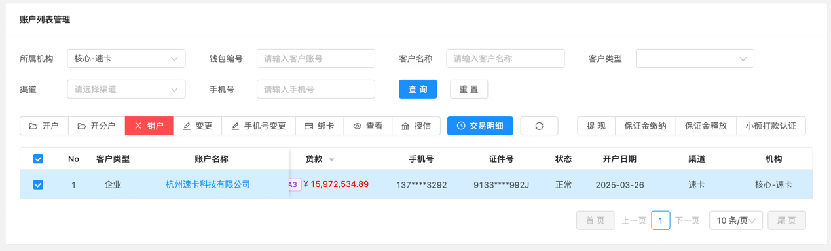This screenshot has height=251, width=831.
Task: Click the folder icon on 开分户 button
Action: click(82, 126)
